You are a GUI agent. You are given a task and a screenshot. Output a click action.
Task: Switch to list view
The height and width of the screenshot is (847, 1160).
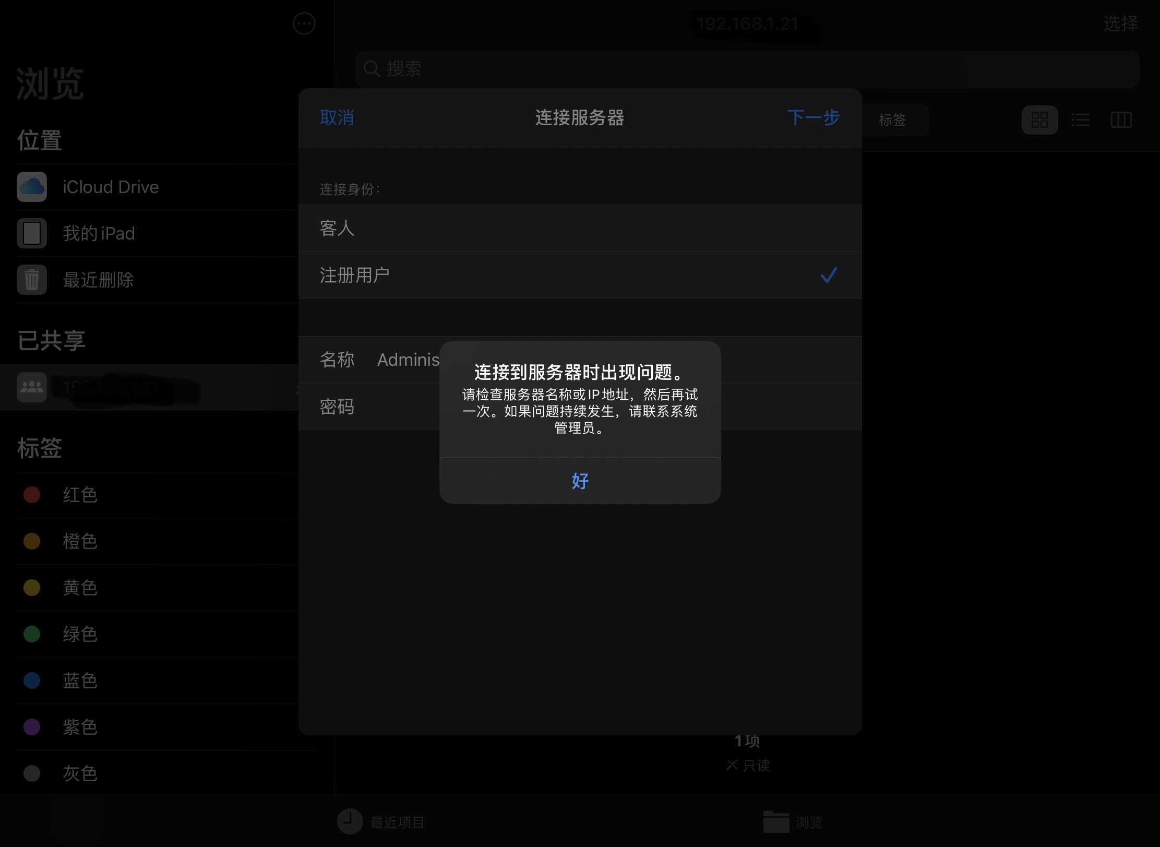pos(1080,120)
